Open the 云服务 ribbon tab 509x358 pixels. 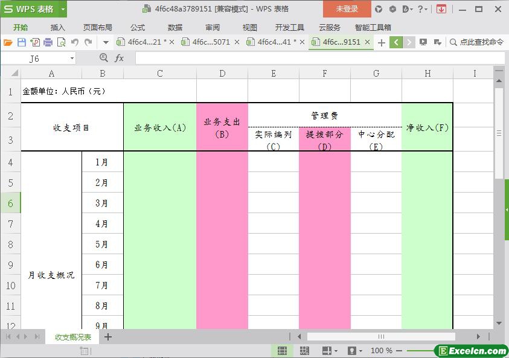click(x=330, y=28)
